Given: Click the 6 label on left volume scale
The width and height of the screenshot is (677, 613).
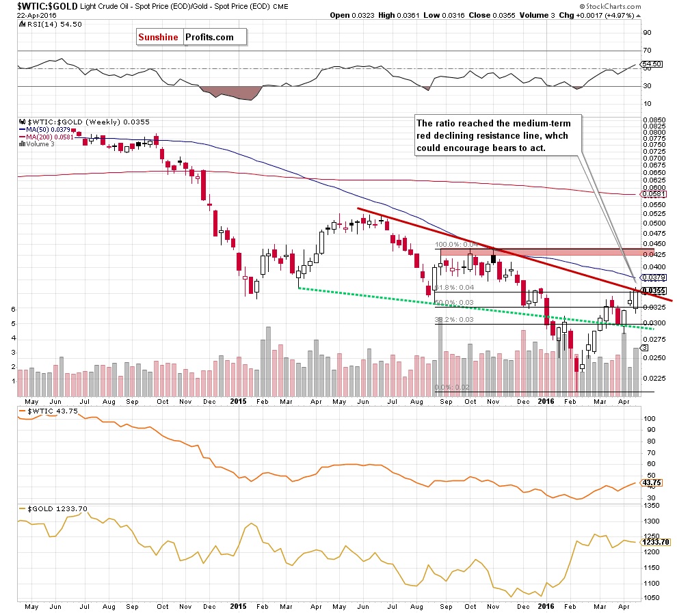Looking at the screenshot, I should 14,309.
